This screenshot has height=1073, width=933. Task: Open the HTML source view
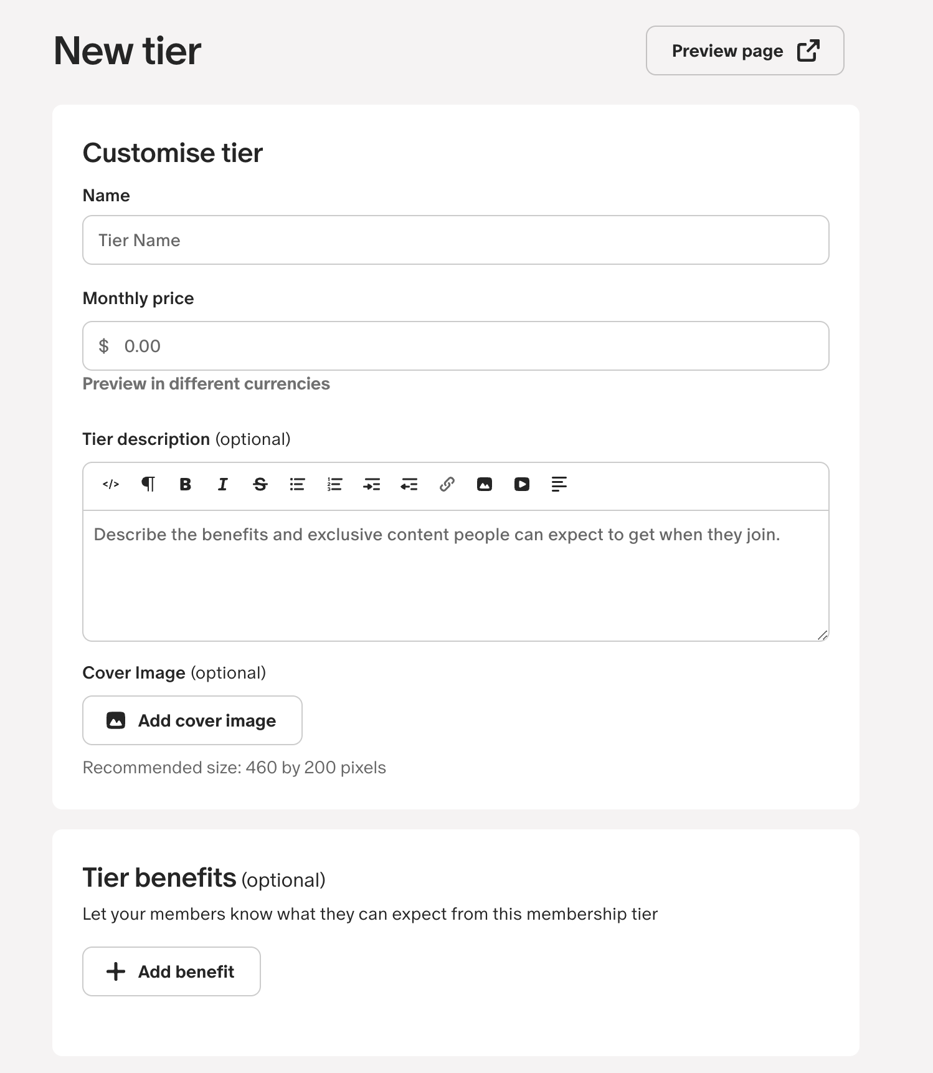[111, 484]
